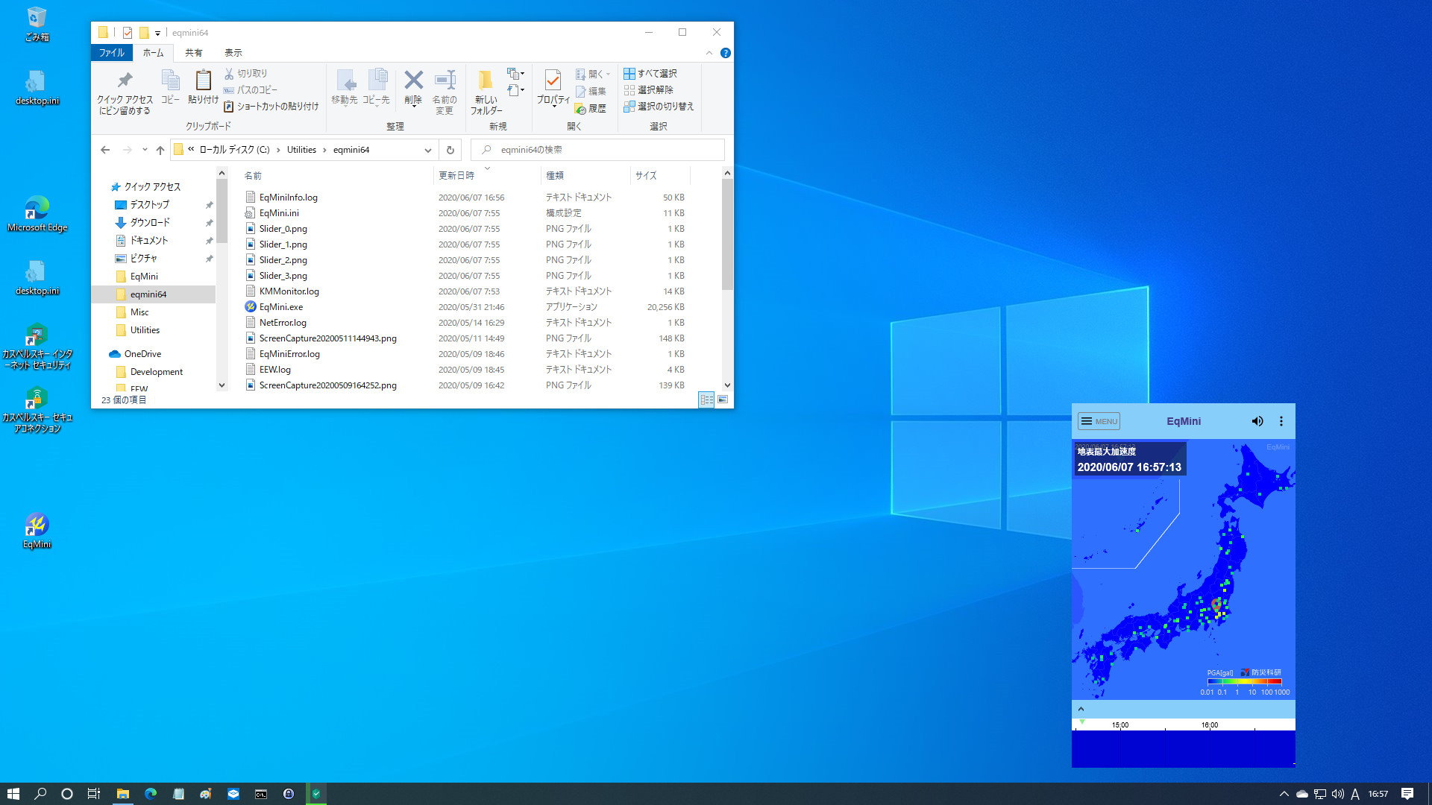Click the paste (貼り付け) clipboard icon
The image size is (1432, 805).
click(203, 80)
